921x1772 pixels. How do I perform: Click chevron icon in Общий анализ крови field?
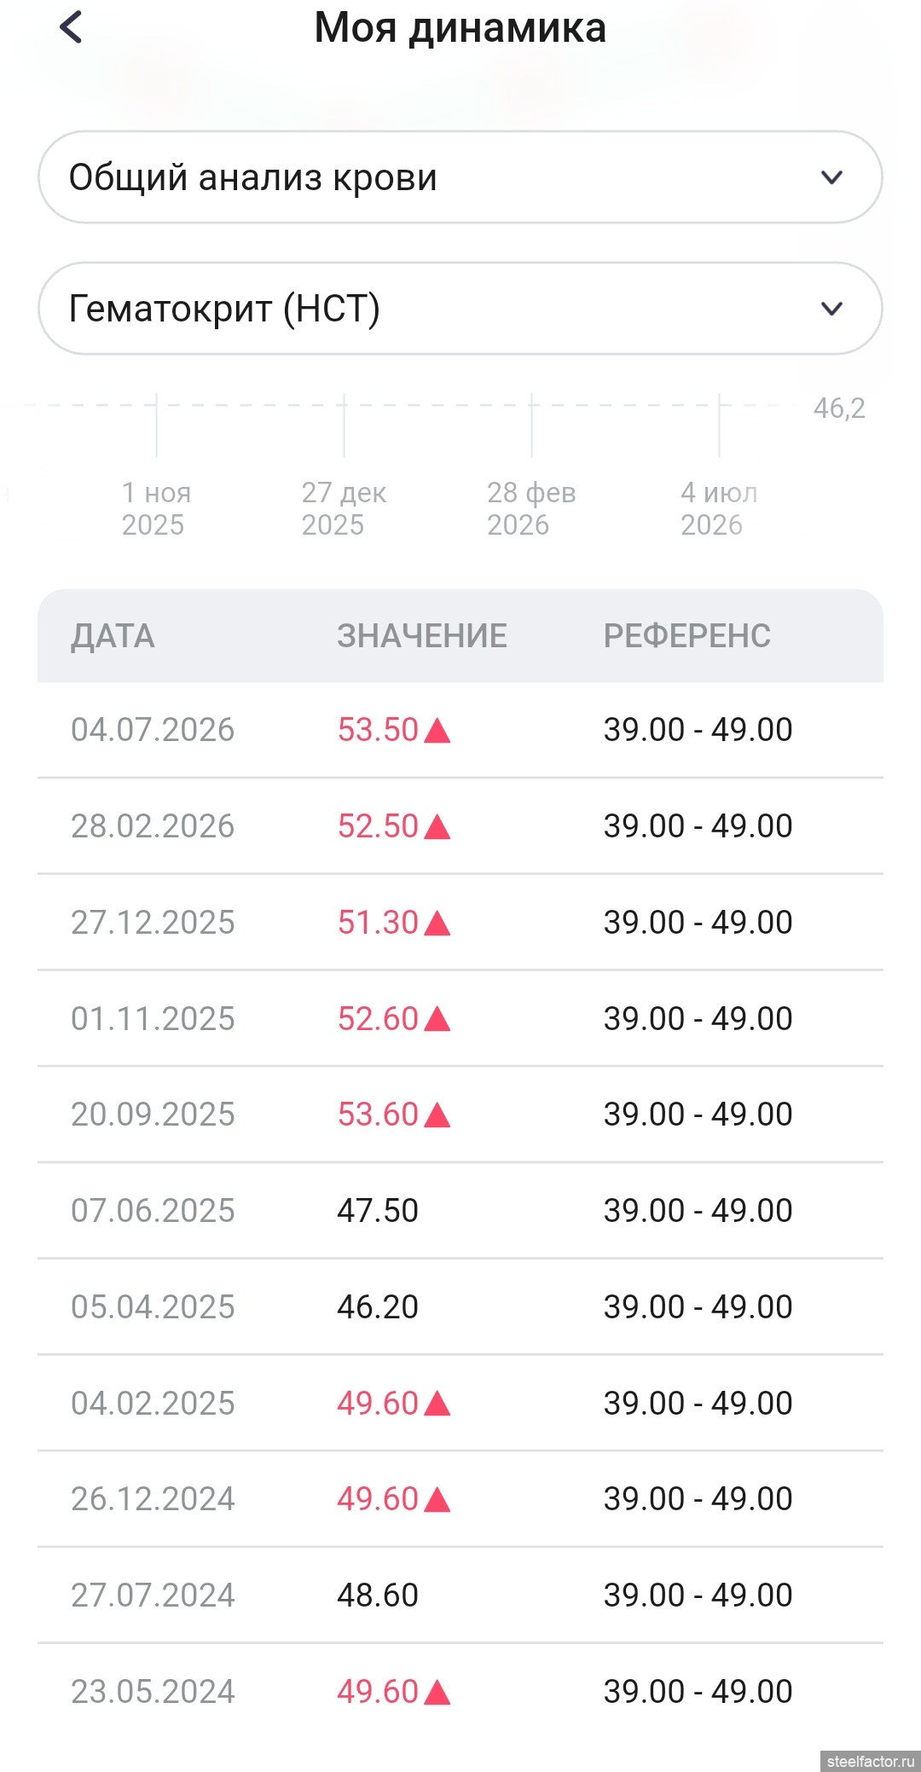pos(831,177)
